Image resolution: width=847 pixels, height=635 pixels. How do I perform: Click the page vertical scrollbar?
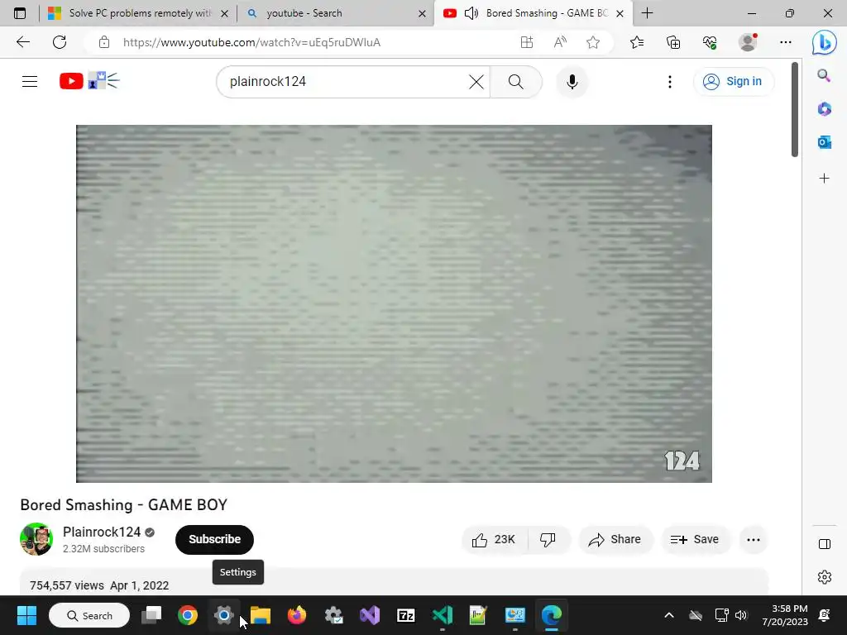795,110
